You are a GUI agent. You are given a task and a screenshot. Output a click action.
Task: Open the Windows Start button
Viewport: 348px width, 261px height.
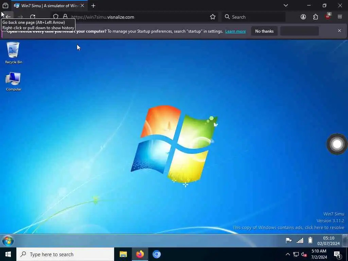(8, 254)
